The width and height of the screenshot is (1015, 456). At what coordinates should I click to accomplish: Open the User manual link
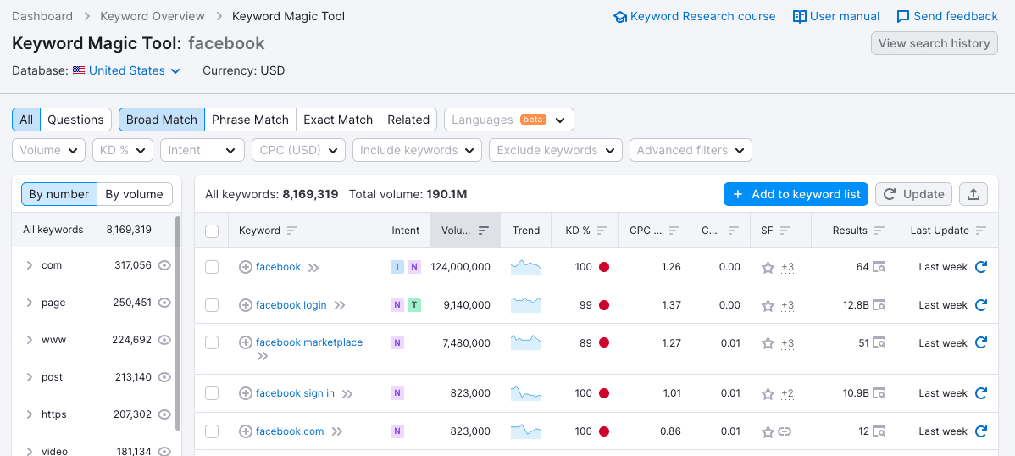point(836,16)
